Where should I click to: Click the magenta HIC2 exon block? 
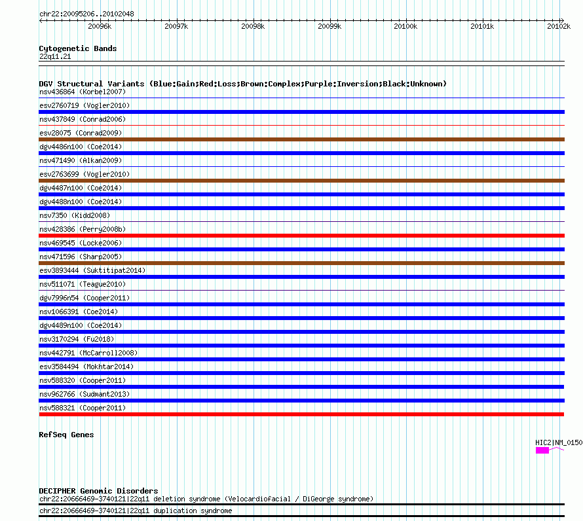tap(542, 450)
